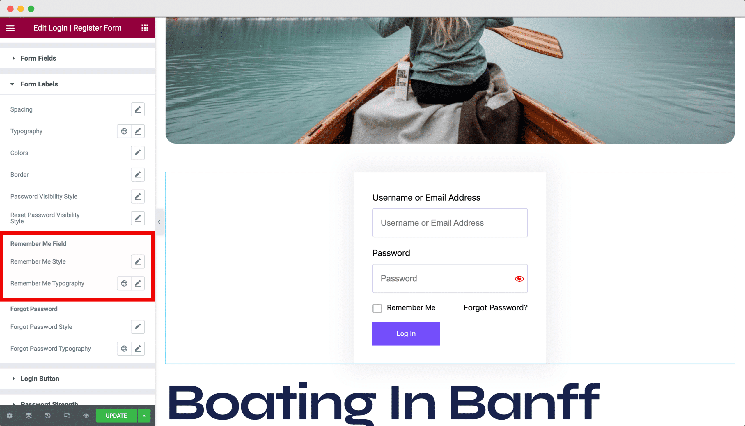Click the Border edit icon
This screenshot has width=745, height=426.
138,175
